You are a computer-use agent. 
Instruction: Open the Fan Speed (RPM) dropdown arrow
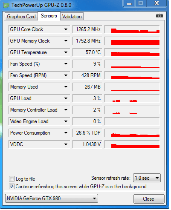coord(66,75)
